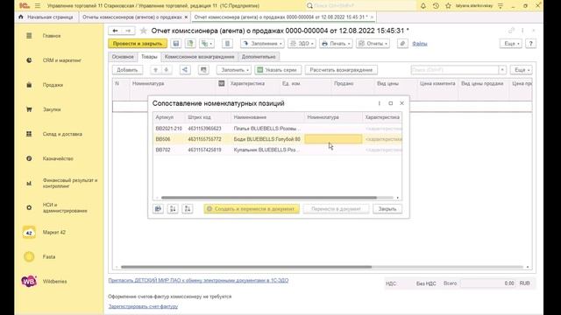This screenshot has height=315, width=561.
Task: Switch to Комиссионное вознаграждение tab
Action: point(199,57)
